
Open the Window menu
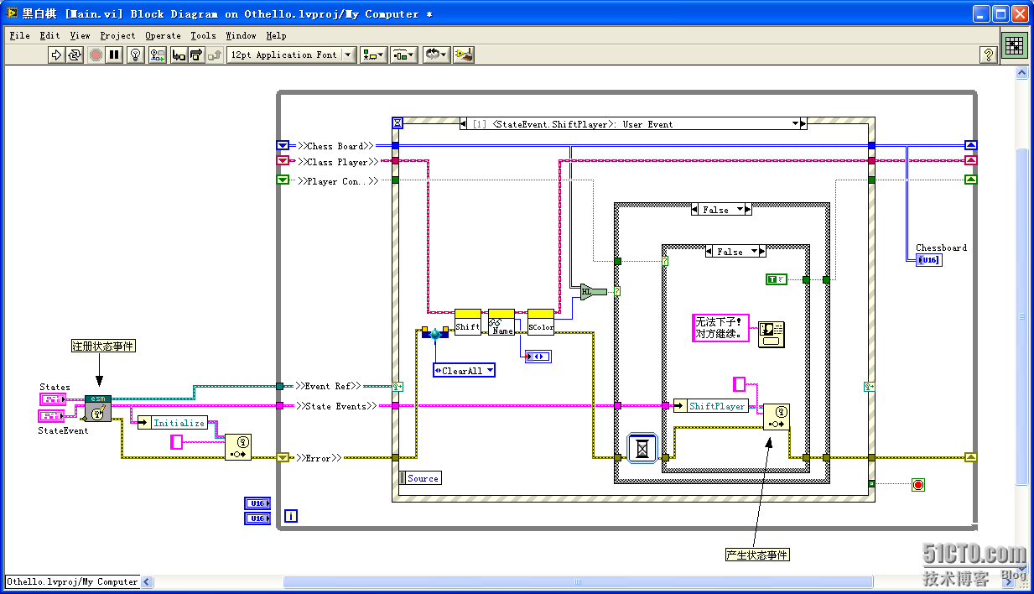pos(241,35)
